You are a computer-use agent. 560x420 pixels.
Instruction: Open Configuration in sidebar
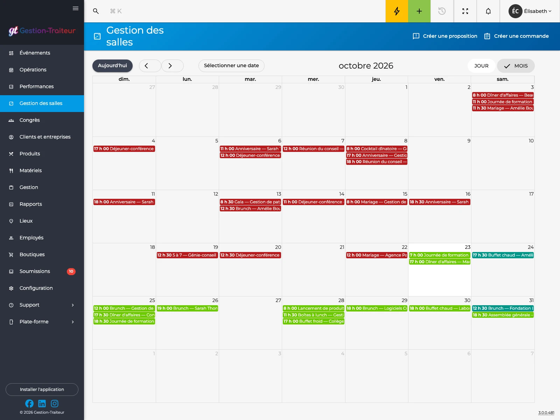(x=42, y=288)
